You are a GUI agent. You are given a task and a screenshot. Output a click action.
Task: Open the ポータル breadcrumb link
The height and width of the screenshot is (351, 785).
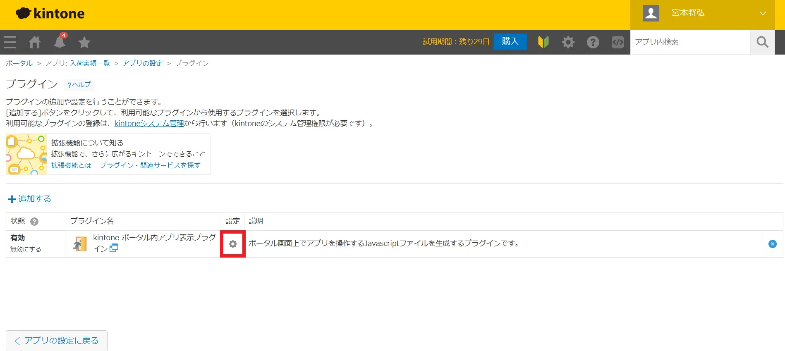(x=19, y=63)
